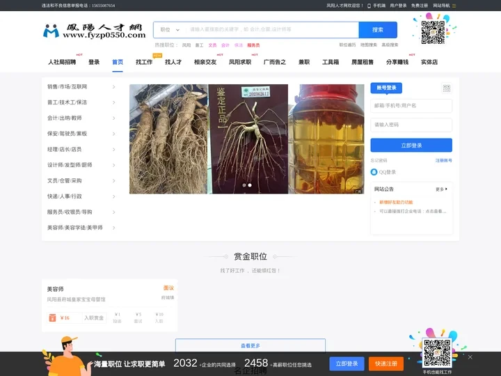
Task: Open 兼职 nav item
Action: point(304,62)
